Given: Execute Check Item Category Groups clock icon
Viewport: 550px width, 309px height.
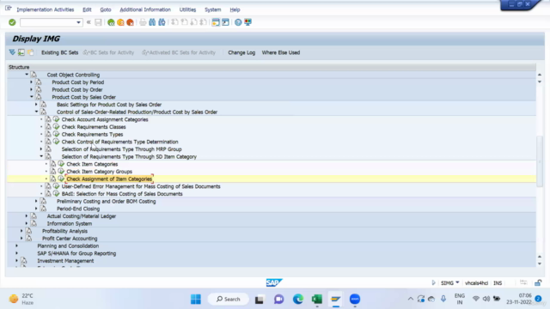Looking at the screenshot, I should tap(61, 172).
